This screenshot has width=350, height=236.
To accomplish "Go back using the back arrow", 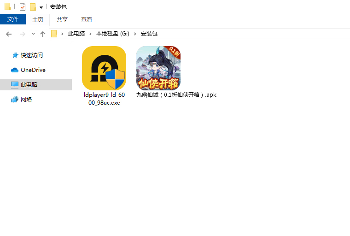I will point(9,34).
